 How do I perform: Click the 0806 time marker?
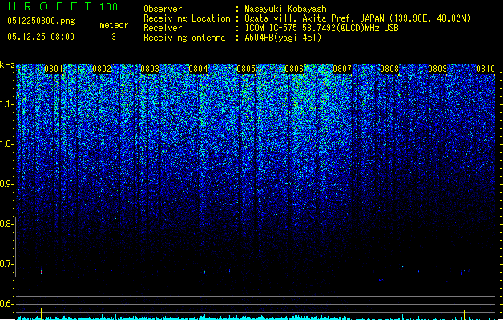(x=294, y=69)
